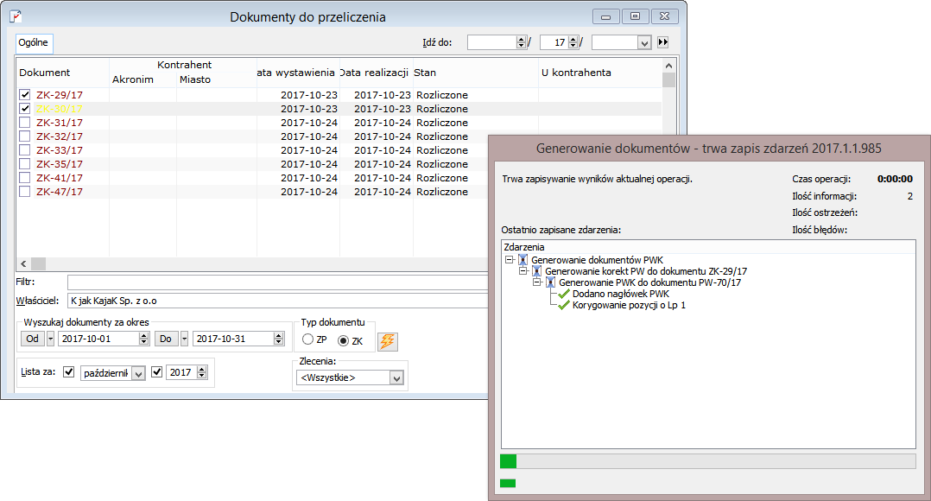Click the Do date button

point(166,339)
